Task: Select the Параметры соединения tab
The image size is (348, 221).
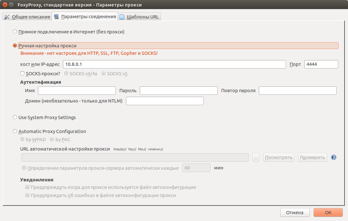Action: point(85,17)
